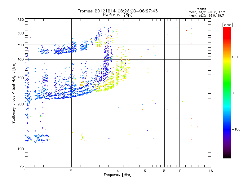Click the 'RwPretec (8p)' subtitle

pos(117,15)
